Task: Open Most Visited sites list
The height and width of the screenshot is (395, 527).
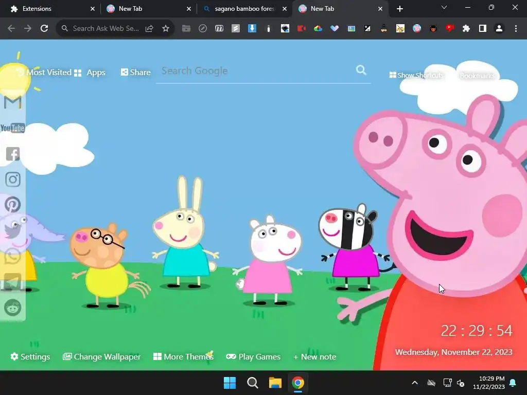Action: pyautogui.click(x=44, y=72)
